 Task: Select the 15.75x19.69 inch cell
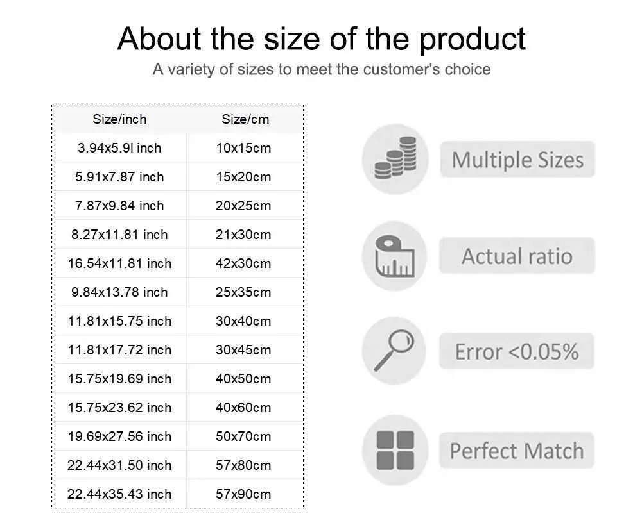pyautogui.click(x=119, y=379)
